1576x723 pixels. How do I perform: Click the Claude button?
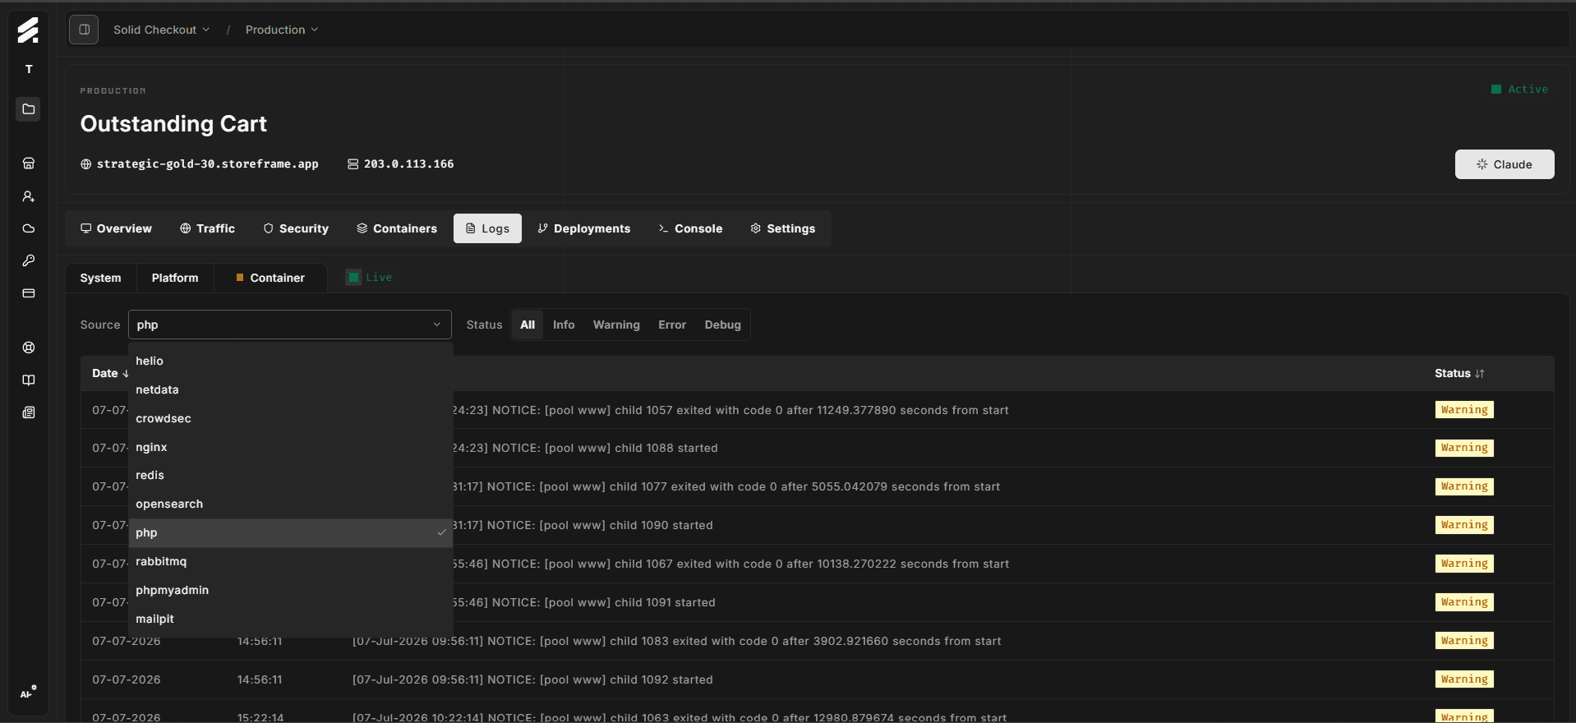tap(1505, 164)
